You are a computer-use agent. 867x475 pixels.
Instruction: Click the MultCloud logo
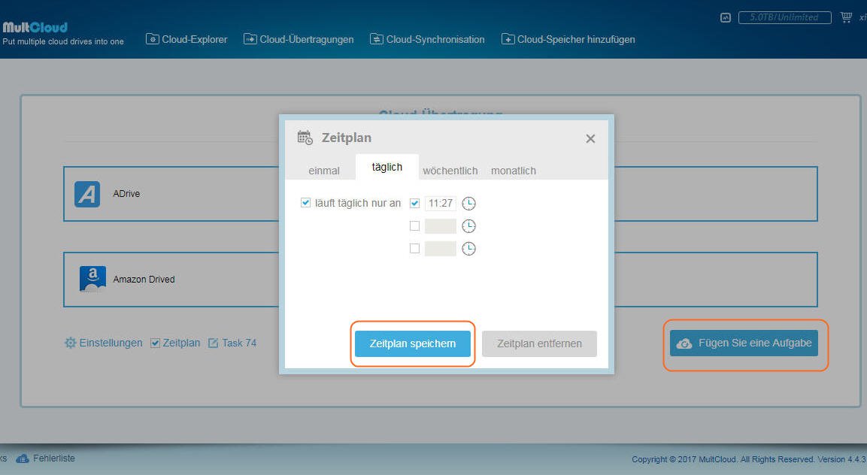tap(35, 27)
